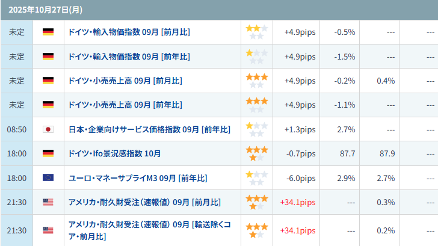The image size is (438, 246).
Task: Click star rating for 耐久財受注 [輸送除くコア]
Action: pyautogui.click(x=256, y=230)
